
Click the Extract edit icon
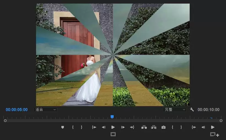154,127
